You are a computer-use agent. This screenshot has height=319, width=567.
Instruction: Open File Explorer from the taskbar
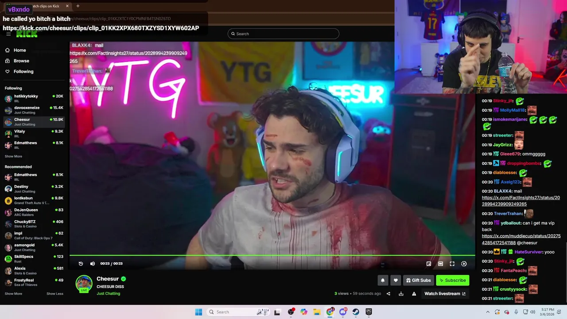[317, 312]
